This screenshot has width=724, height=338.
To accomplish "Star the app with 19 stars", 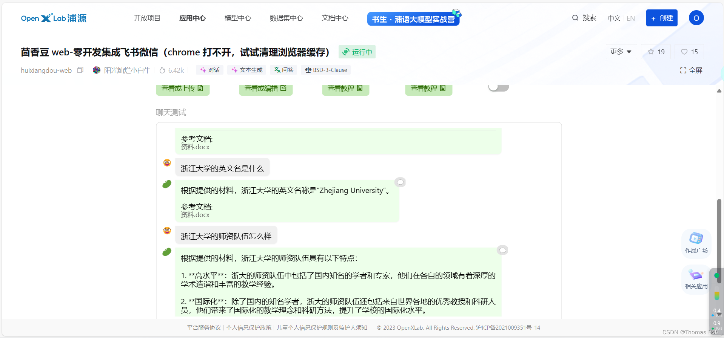I will pos(656,52).
